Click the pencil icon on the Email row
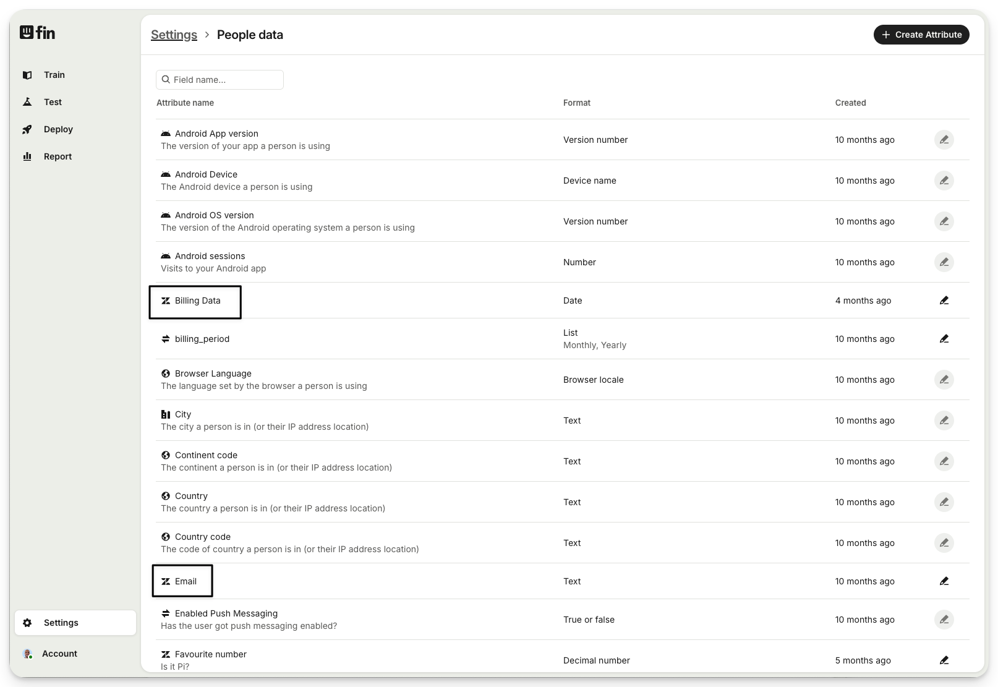The width and height of the screenshot is (998, 687). pos(944,581)
